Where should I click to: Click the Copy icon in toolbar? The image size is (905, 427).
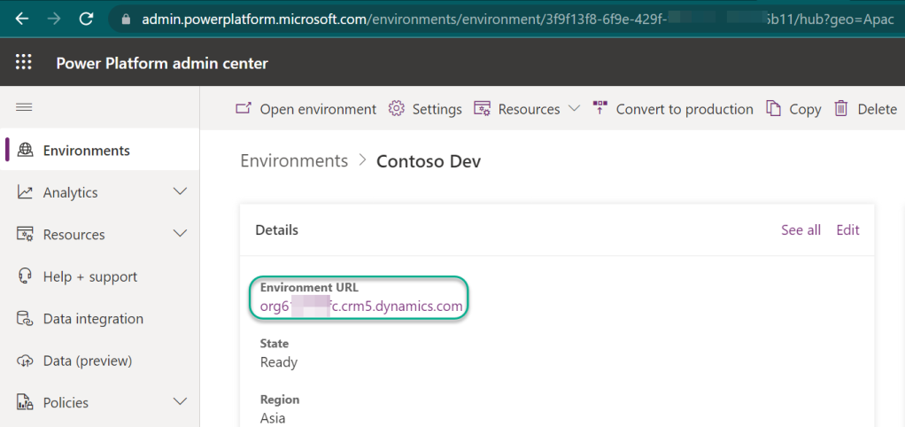773,108
